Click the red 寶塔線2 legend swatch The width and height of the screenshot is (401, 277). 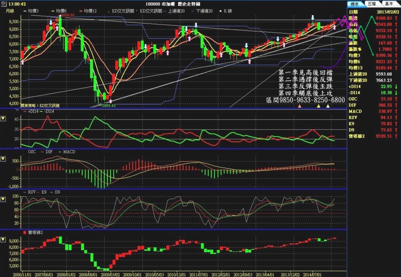click(24, 233)
